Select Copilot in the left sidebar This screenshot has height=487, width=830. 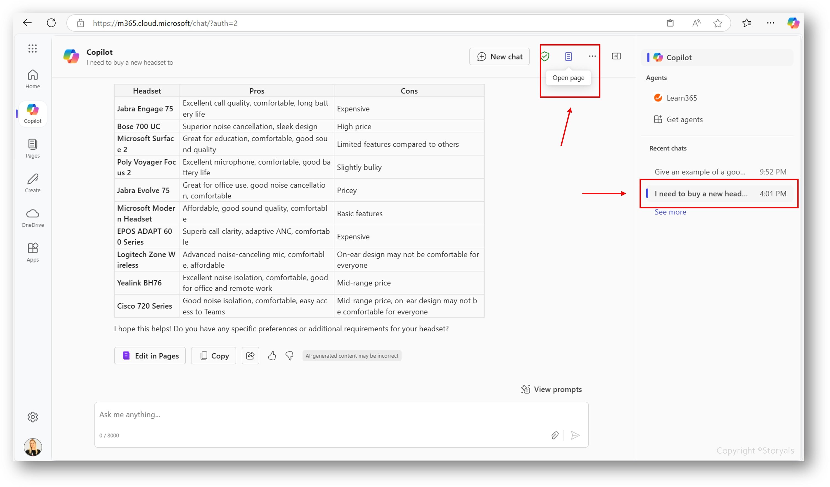point(32,114)
